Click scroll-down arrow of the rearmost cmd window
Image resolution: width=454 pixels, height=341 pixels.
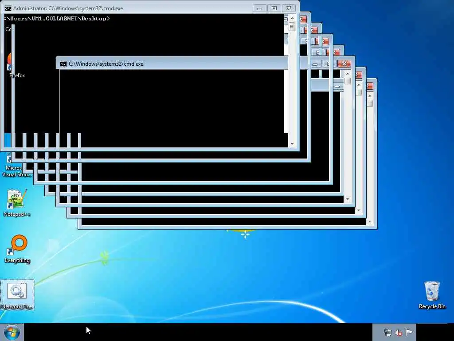(x=369, y=222)
